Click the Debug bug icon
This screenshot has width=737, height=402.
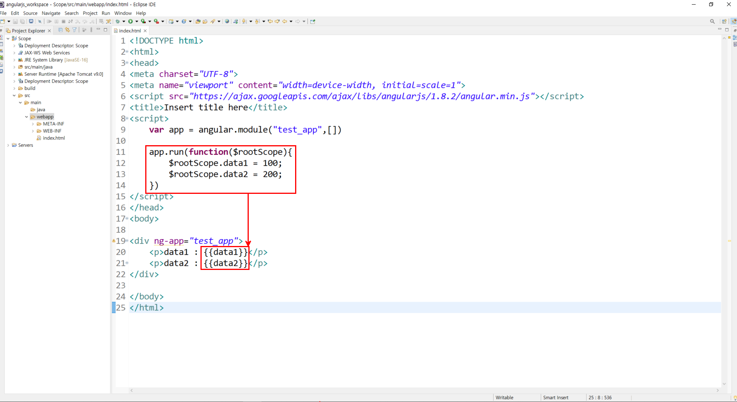(118, 21)
